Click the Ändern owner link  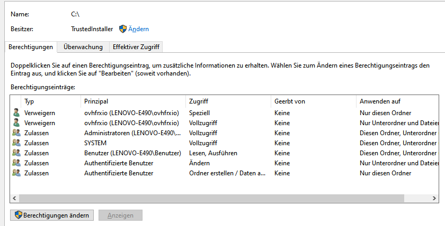(x=139, y=29)
